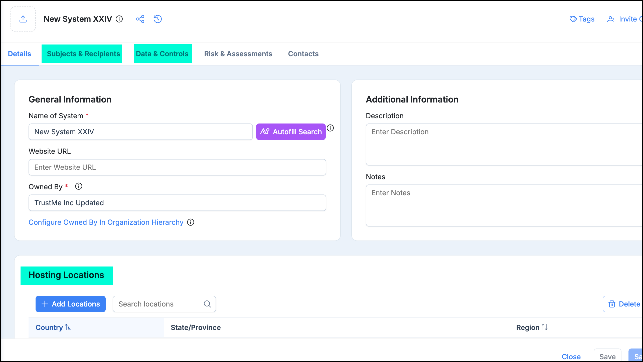Click Add Locations under Hosting Locations
The height and width of the screenshot is (362, 643).
[70, 304]
